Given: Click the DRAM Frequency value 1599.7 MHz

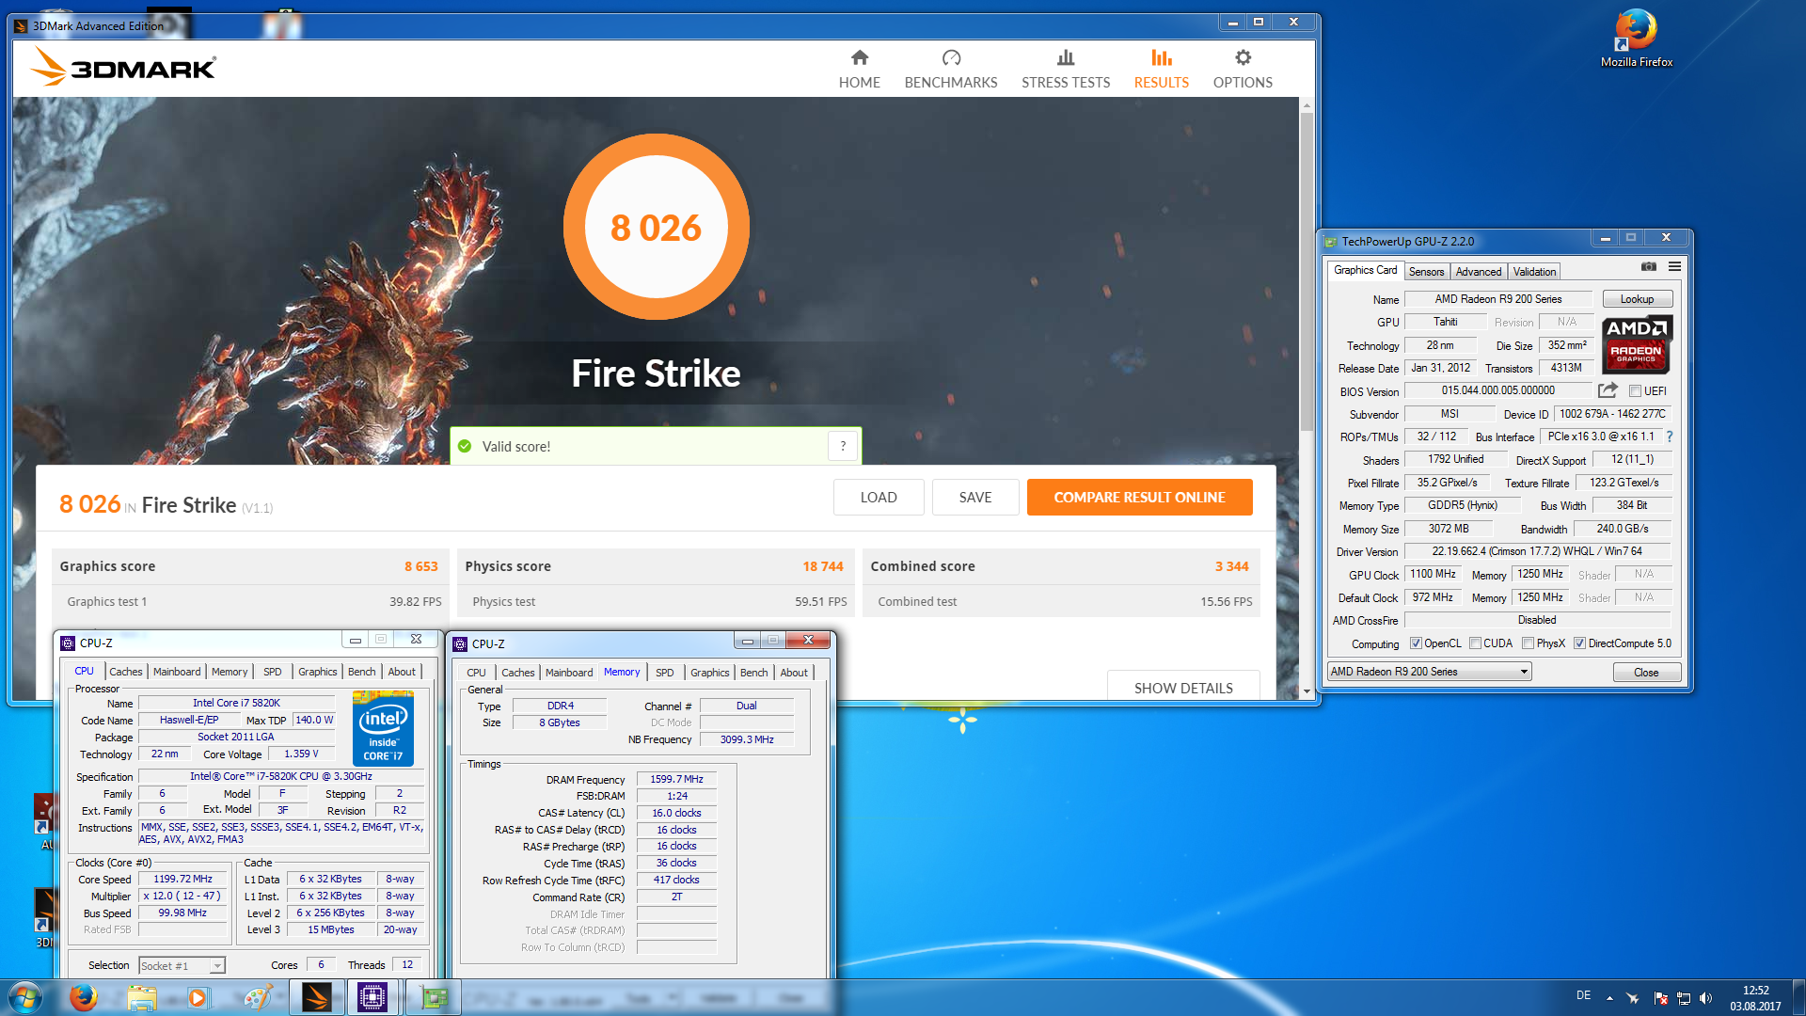Looking at the screenshot, I should 676,779.
